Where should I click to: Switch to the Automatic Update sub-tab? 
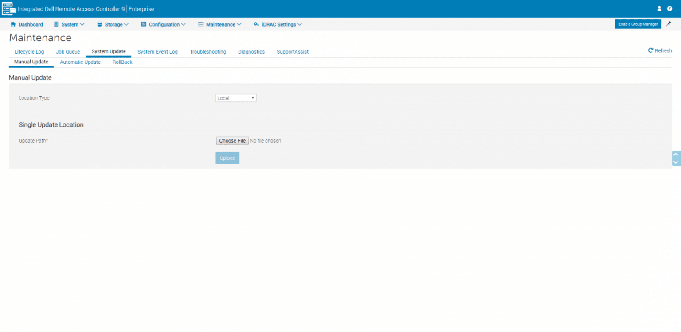[x=80, y=62]
